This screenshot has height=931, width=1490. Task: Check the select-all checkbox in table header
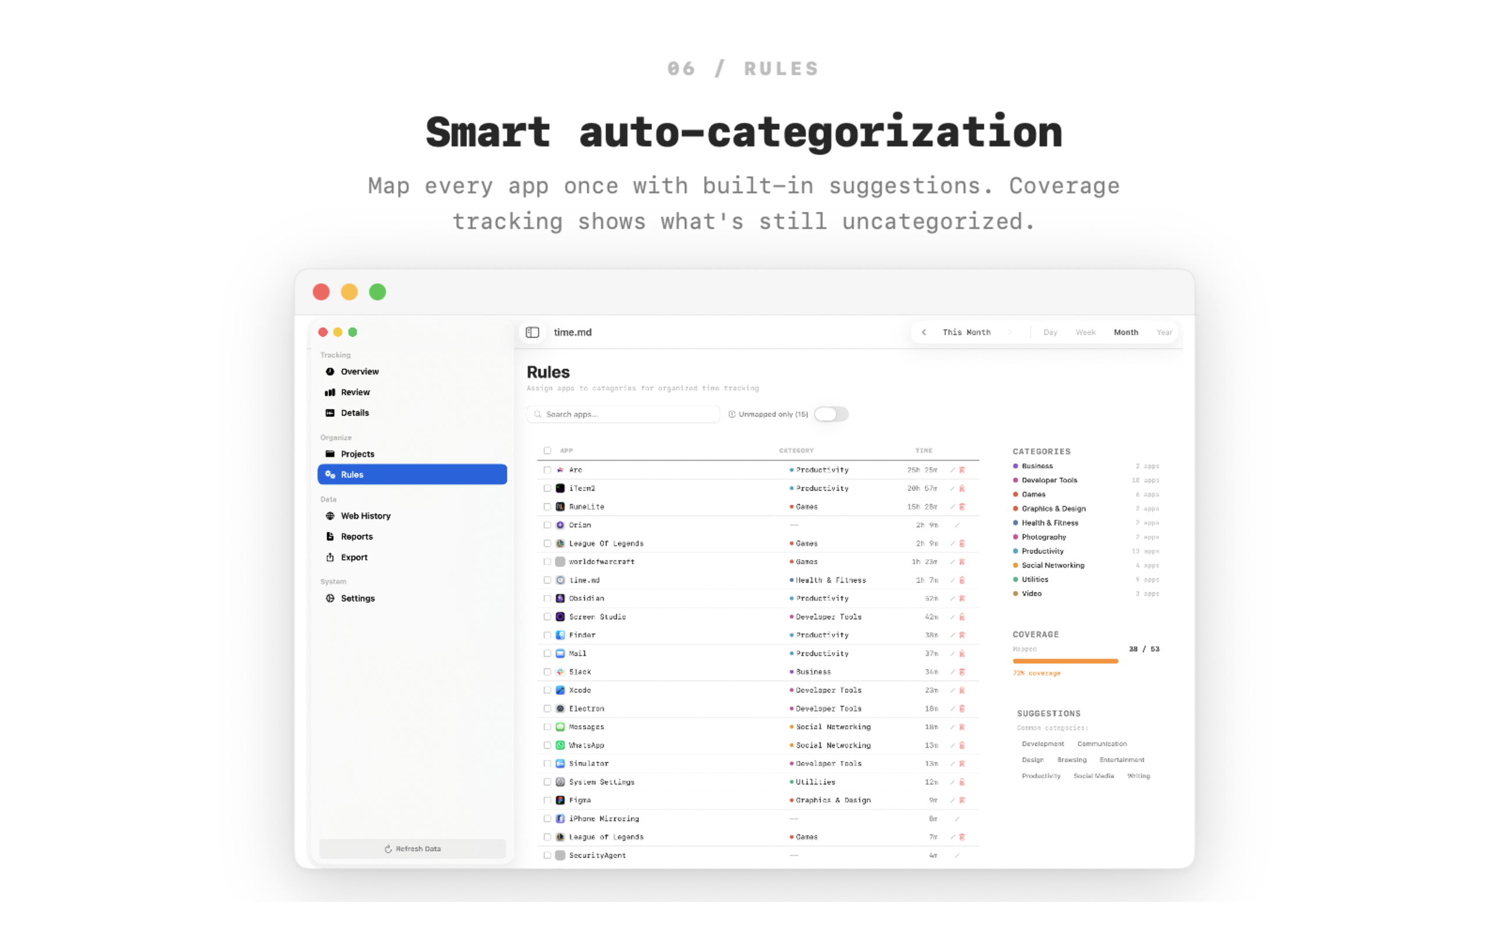pos(547,450)
